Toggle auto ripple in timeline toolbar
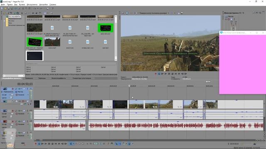 click(123, 144)
